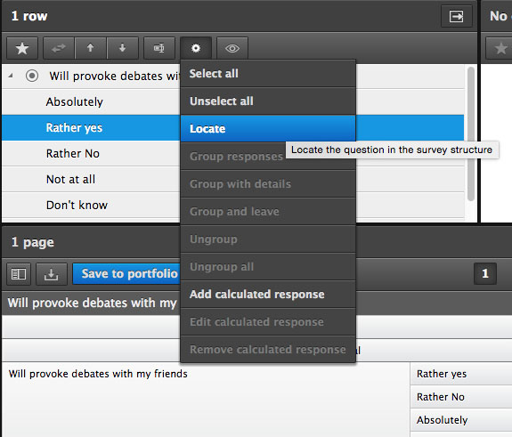The width and height of the screenshot is (512, 437).
Task: Move selected response up with arrow icon
Action: 91,48
